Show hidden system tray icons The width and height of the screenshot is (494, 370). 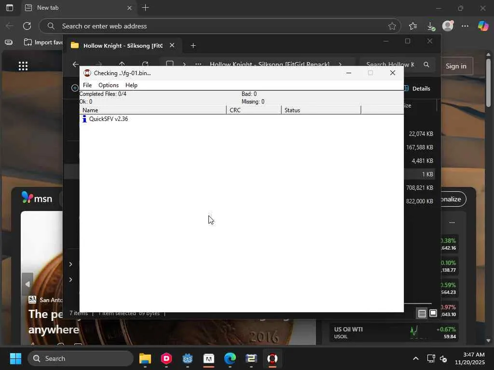(416, 358)
